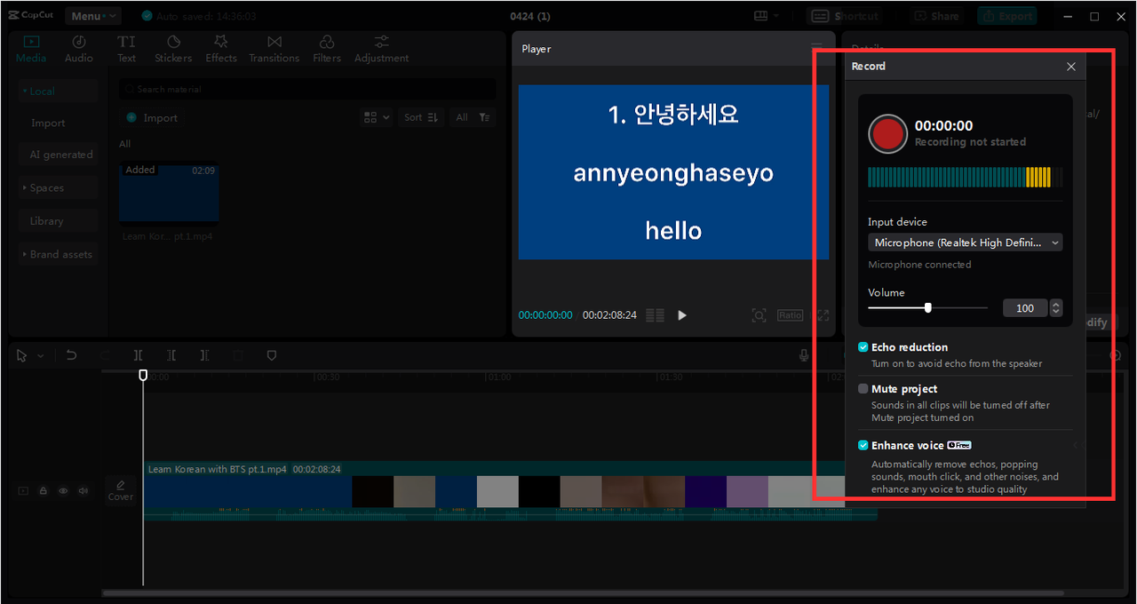Open the Player panel menu icon
The image size is (1137, 604).
pyautogui.click(x=816, y=49)
